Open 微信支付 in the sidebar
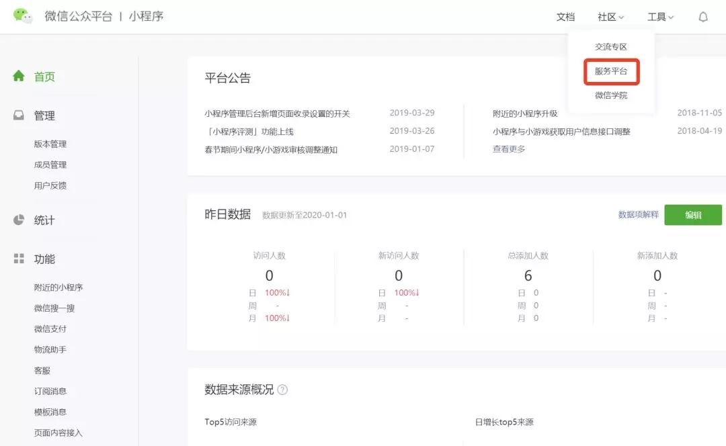Image resolution: width=726 pixels, height=446 pixels. coord(50,329)
